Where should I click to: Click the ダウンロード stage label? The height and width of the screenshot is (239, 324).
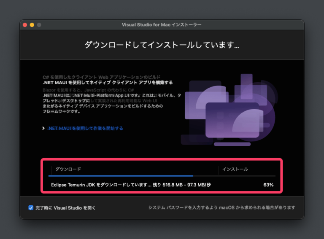(x=68, y=169)
